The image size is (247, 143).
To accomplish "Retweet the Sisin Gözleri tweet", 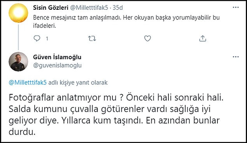I will click(x=92, y=38).
